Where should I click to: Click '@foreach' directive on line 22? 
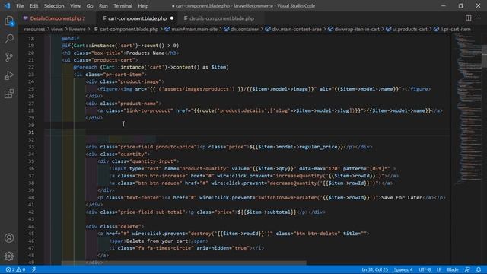tap(85, 67)
